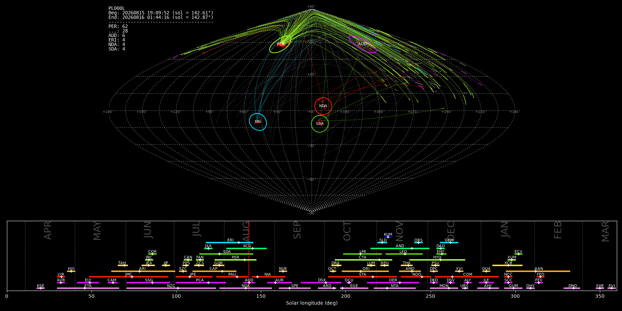Viewport: 622px width, 311px height.
Task: Select the PER: 62 count legend entry
Action: pyautogui.click(x=118, y=26)
